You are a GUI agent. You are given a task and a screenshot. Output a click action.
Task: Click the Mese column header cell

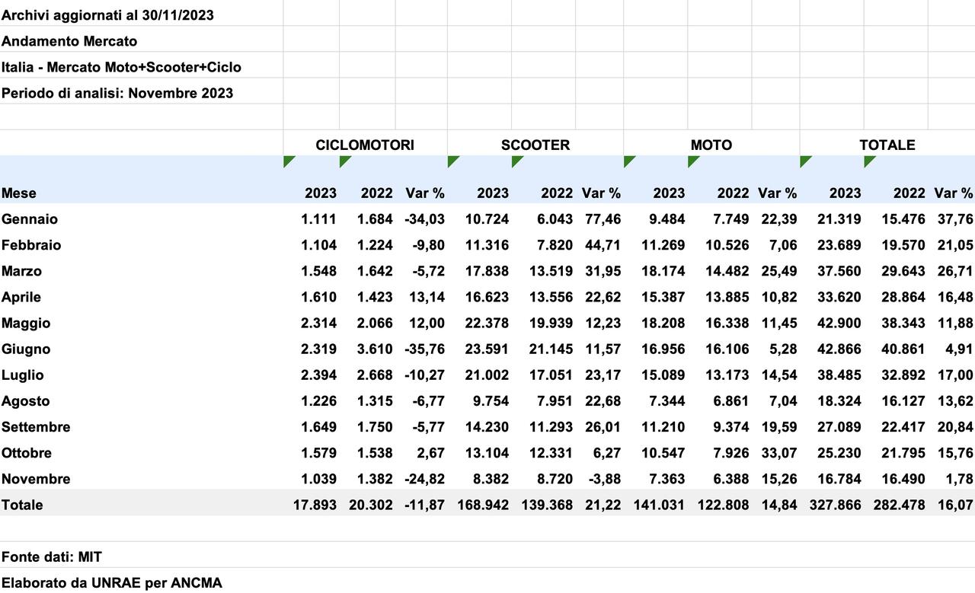coord(19,193)
